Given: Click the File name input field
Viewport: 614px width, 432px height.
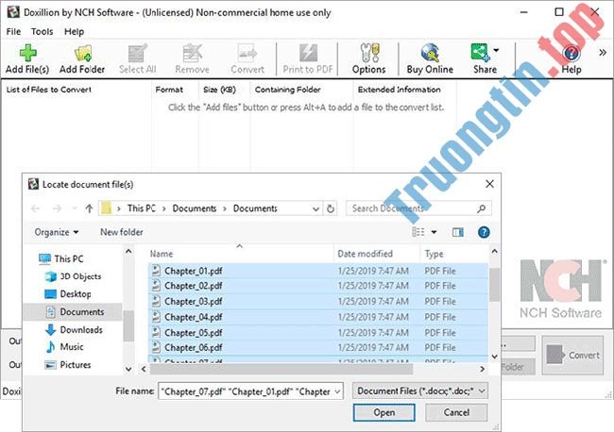Looking at the screenshot, I should [x=250, y=390].
